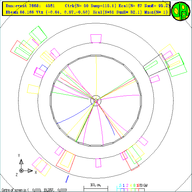
Task: Select the blue muon chamber hit below the detector
Action: click(x=67, y=179)
